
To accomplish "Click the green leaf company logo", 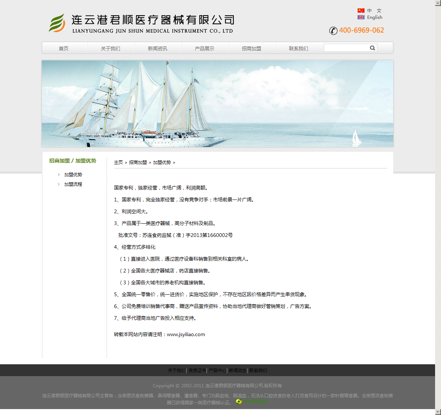I will (57, 23).
